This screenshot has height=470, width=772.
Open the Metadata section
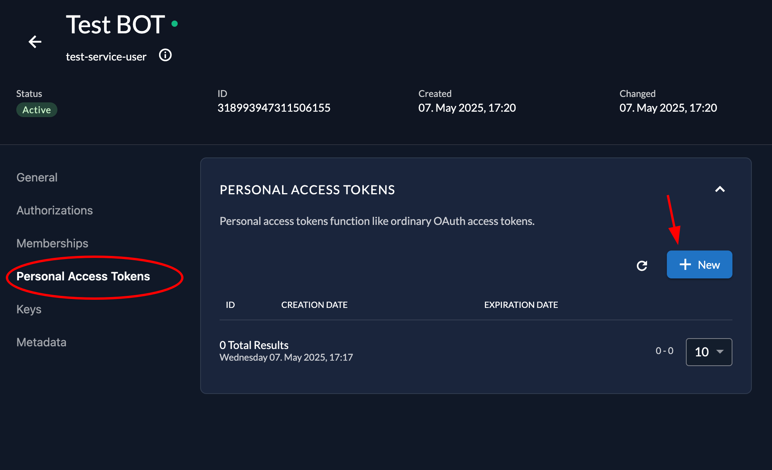coord(41,342)
